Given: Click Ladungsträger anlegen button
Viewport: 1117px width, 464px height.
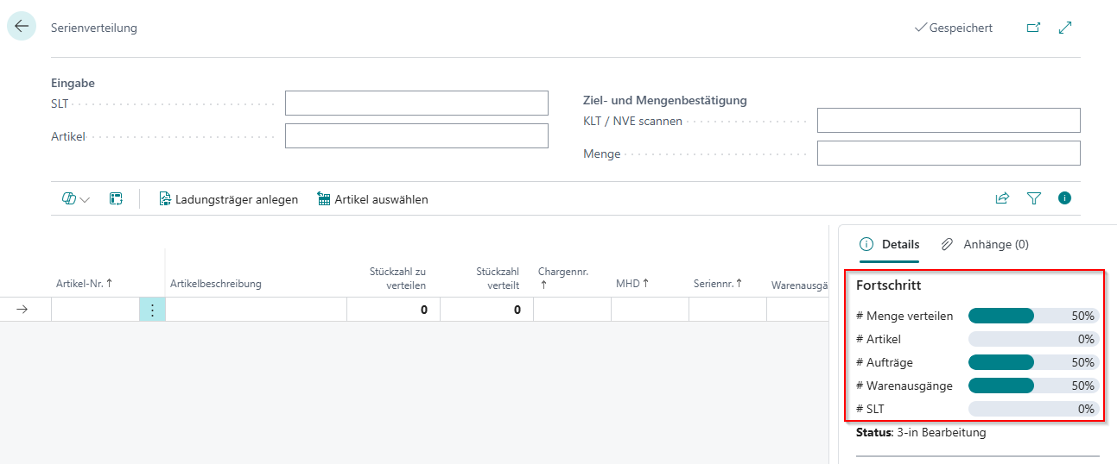Looking at the screenshot, I should [x=229, y=199].
